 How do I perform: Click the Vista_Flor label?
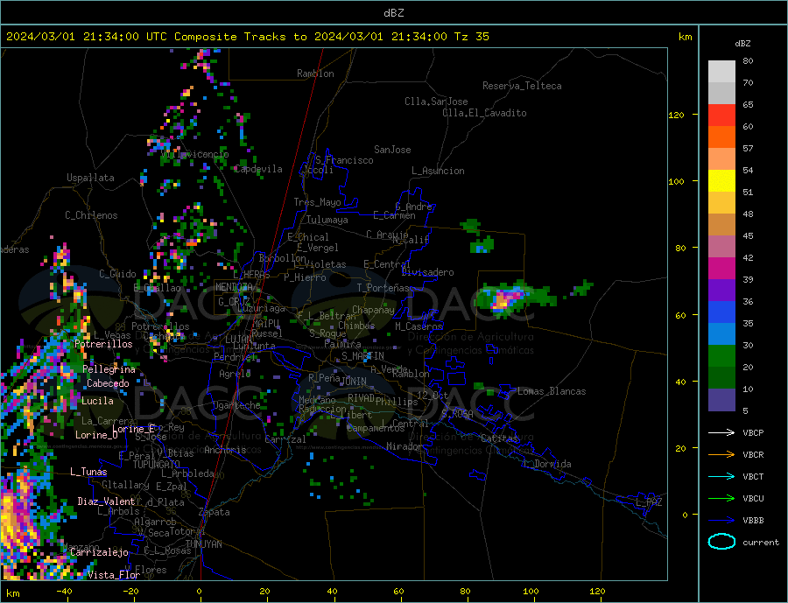click(114, 575)
